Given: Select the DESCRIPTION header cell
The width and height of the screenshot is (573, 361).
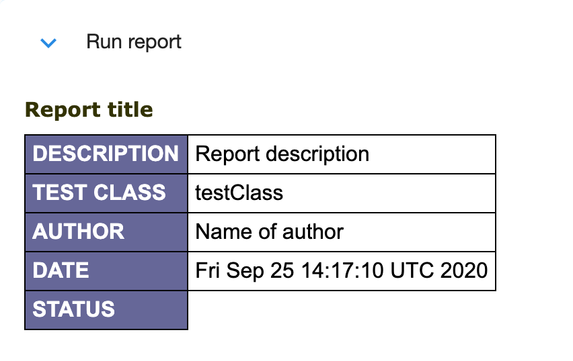Looking at the screenshot, I should tap(106, 154).
